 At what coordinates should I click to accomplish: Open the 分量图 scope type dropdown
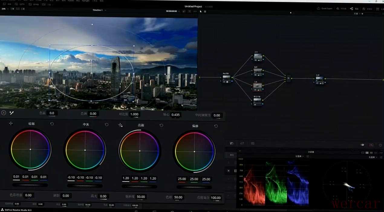[x=300, y=156]
